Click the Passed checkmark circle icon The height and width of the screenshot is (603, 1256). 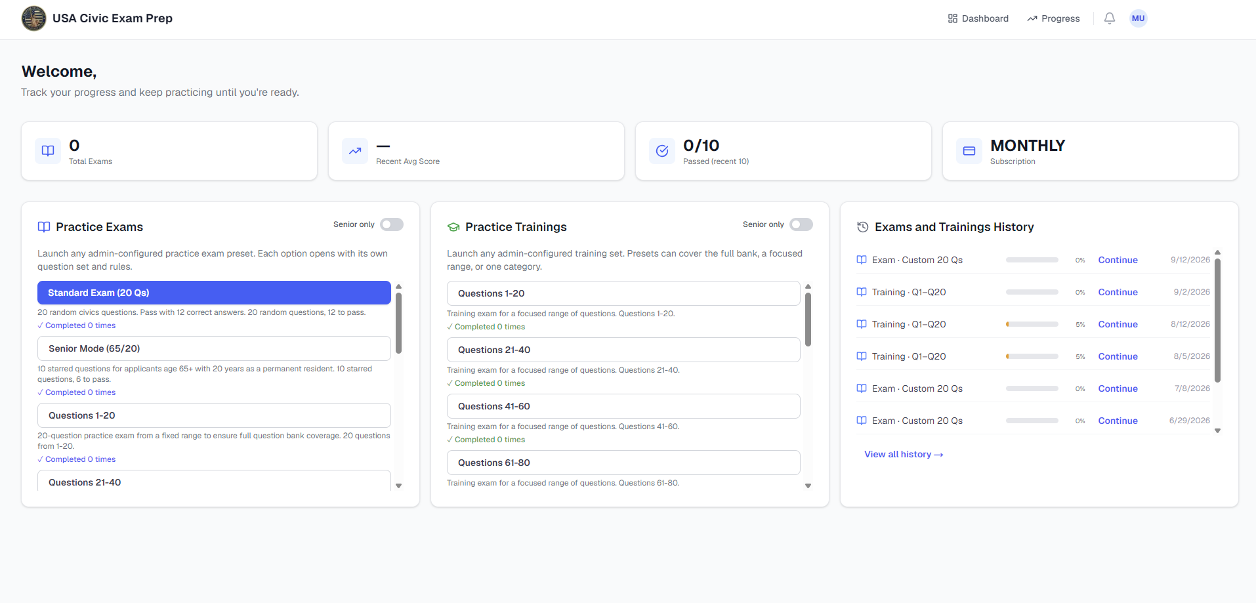point(662,151)
